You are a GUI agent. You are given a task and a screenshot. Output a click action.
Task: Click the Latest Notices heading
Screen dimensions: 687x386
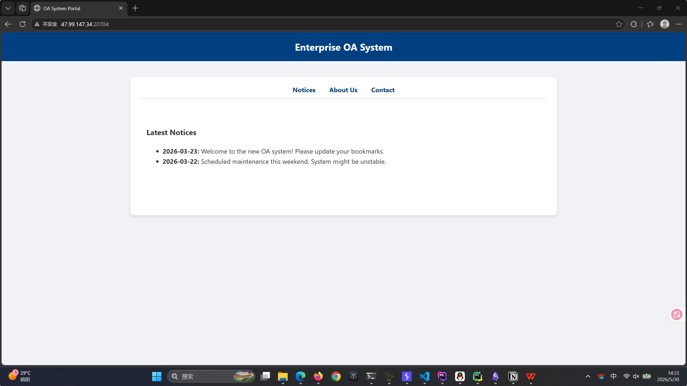(171, 132)
